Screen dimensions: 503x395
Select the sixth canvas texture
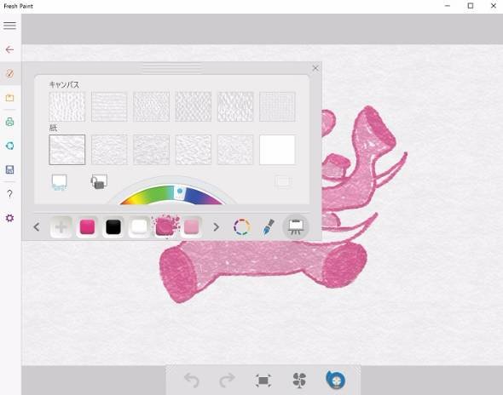pyautogui.click(x=277, y=106)
